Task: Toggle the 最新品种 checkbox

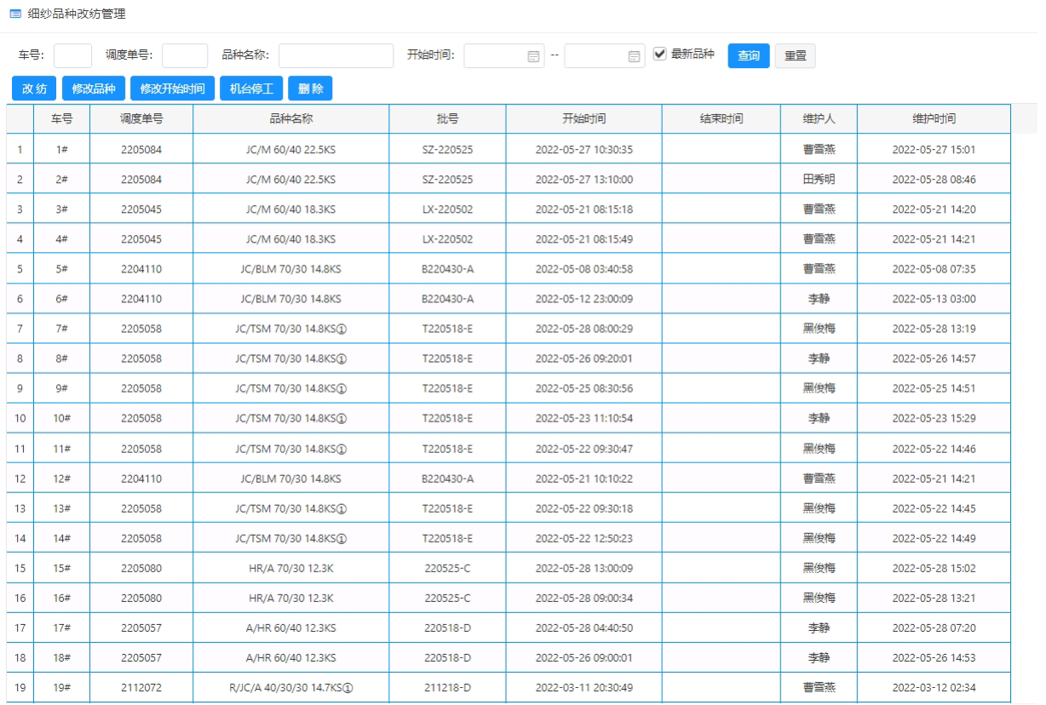Action: click(659, 54)
